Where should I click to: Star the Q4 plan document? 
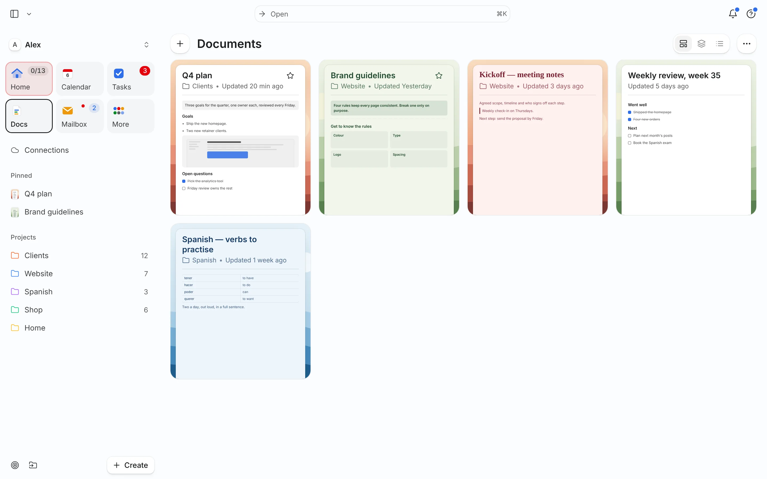(290, 76)
